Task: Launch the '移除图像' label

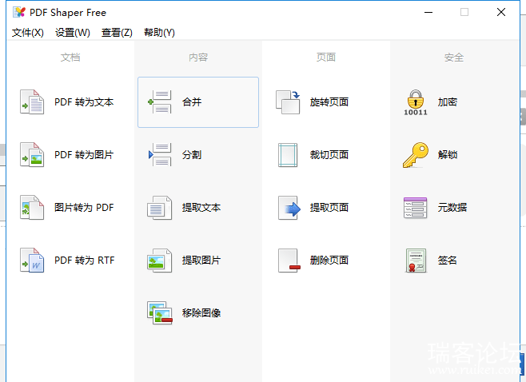Action: [x=201, y=313]
